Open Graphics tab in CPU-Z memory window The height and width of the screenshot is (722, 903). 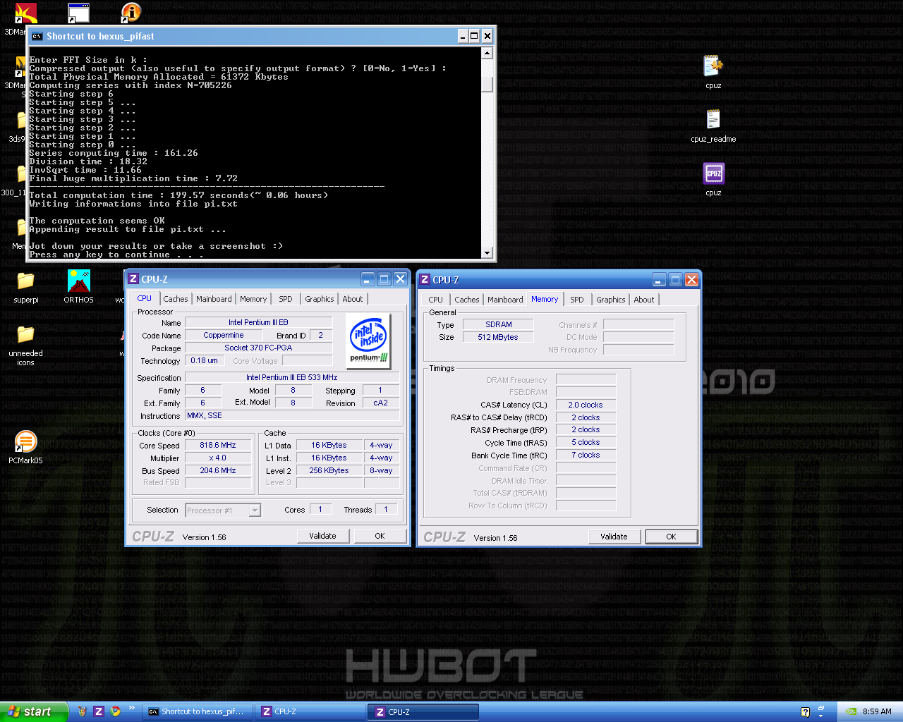(611, 300)
